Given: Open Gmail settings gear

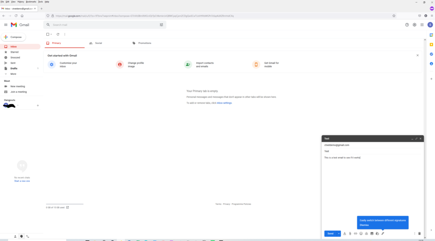Looking at the screenshot, I should (415, 25).
